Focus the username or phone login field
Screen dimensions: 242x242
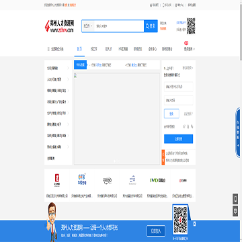pyautogui.click(x=179, y=87)
